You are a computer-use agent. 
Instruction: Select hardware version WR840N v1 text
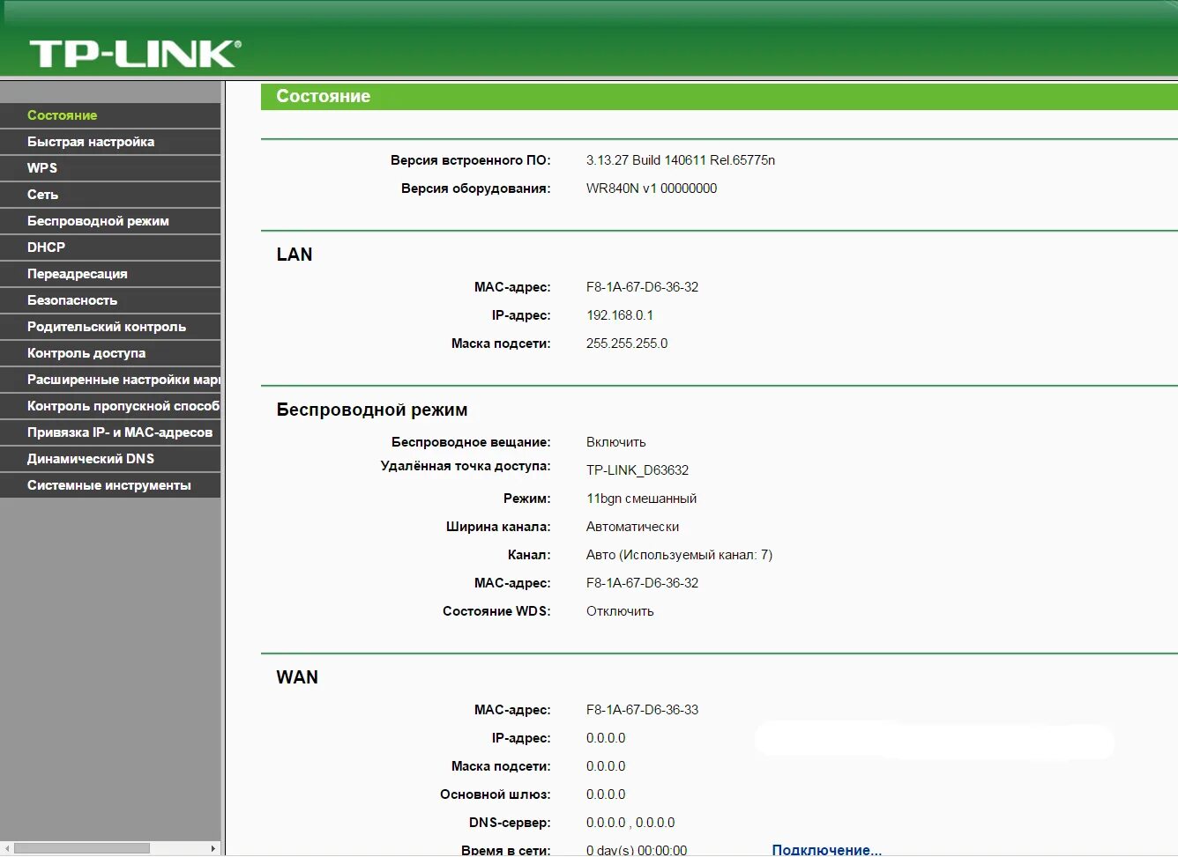point(652,188)
